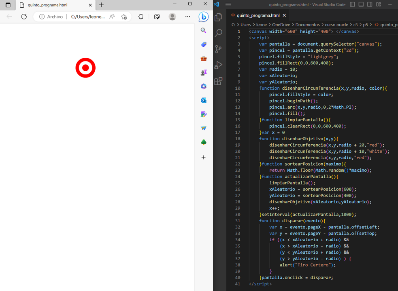Open Games chess icon in Edge sidebar
The width and height of the screenshot is (398, 291).
tap(203, 72)
